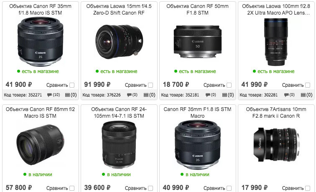Viewport: 316px width, 192px height.
Task: Click Laowa 100mm Ultra Macro lens photo
Action: (x=276, y=42)
